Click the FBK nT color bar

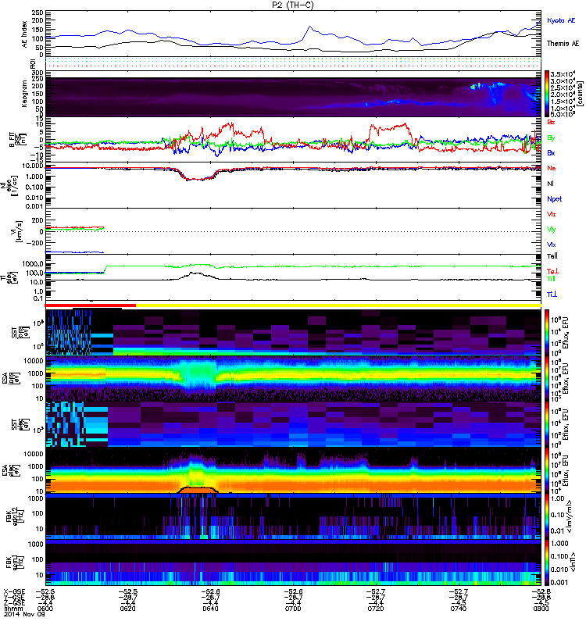(x=547, y=562)
